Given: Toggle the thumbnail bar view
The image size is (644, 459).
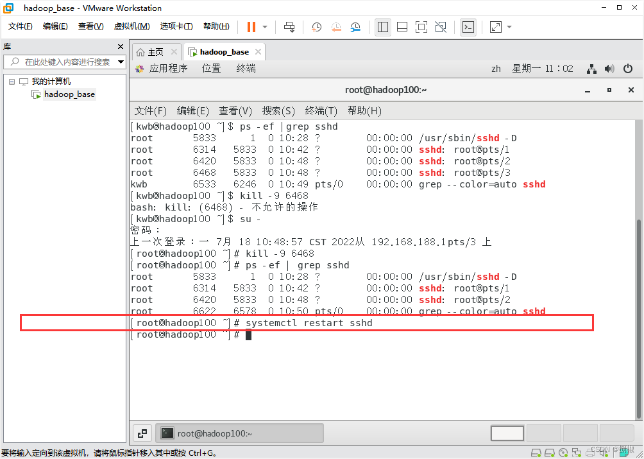Looking at the screenshot, I should [x=402, y=27].
